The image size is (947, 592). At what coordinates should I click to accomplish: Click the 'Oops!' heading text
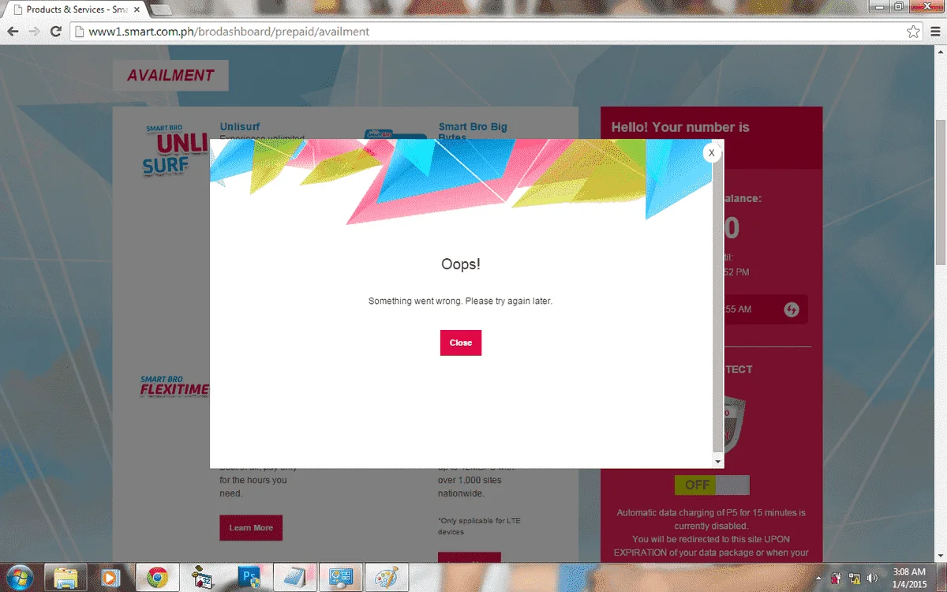coord(461,264)
